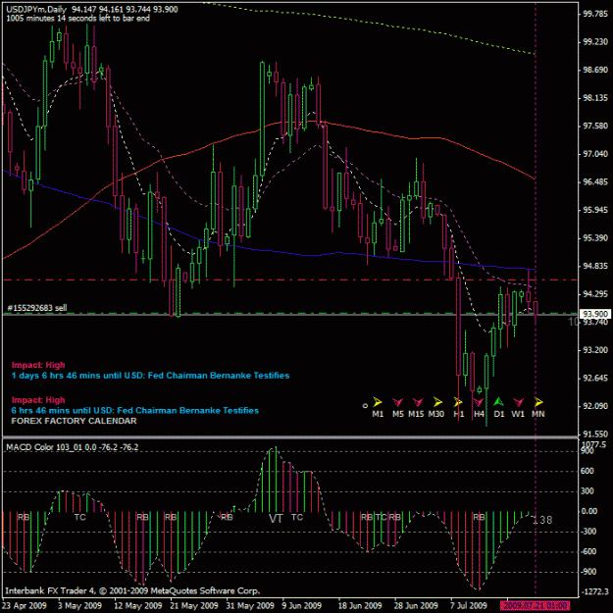This screenshot has height=613, width=613.
Task: Click the '28 Jun 2009' date label
Action: pos(417,606)
